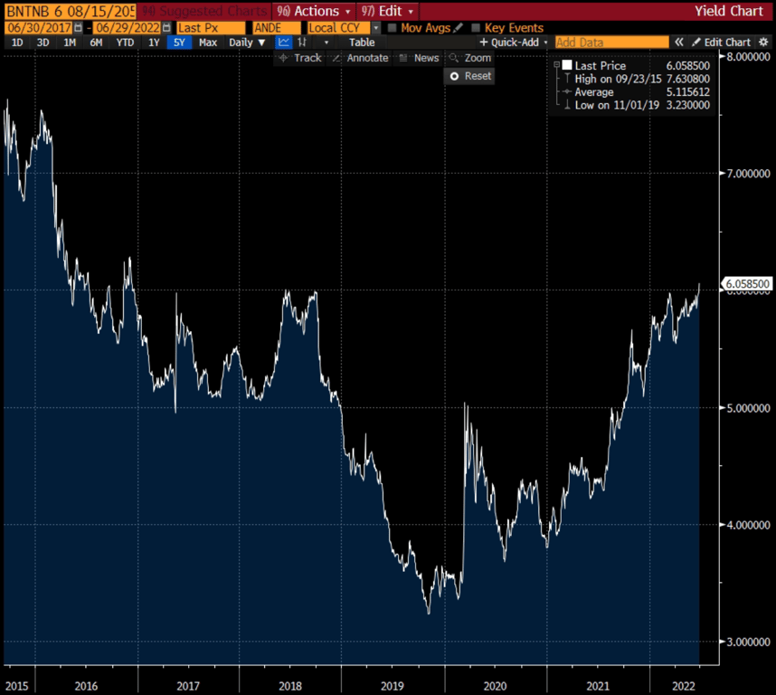Click the Local CCY currency field
This screenshot has width=776, height=695.
coord(338,28)
